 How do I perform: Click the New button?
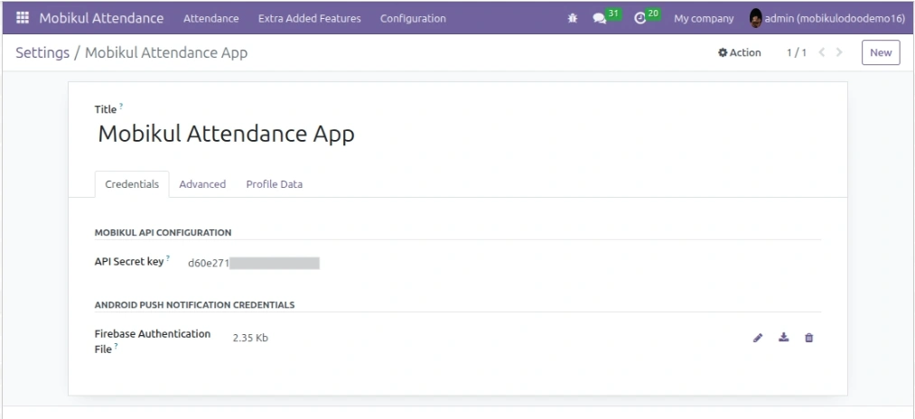click(x=881, y=52)
